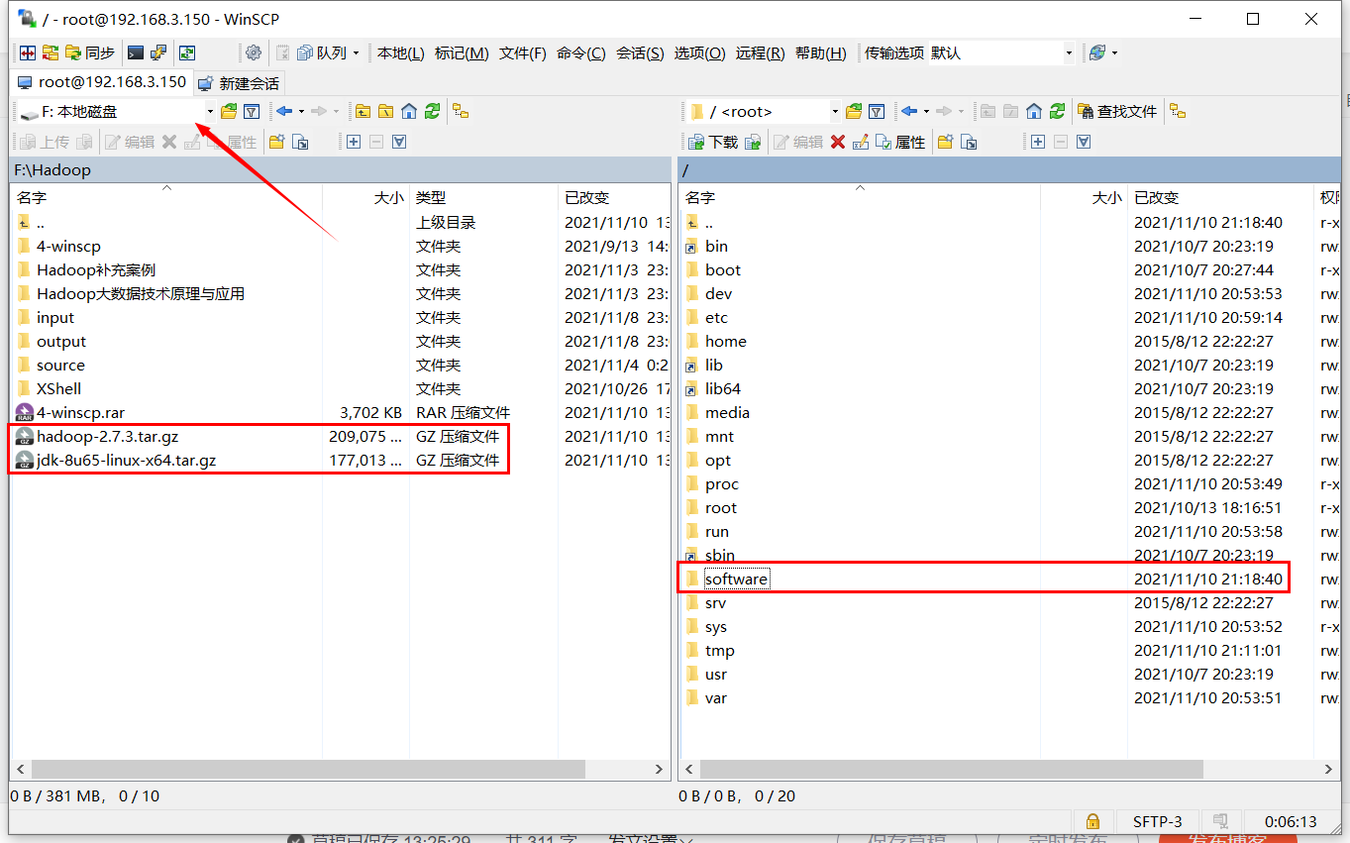Click the 查找文件 (find files) icon
Viewport: 1350px width, 843px height.
coord(1118,111)
